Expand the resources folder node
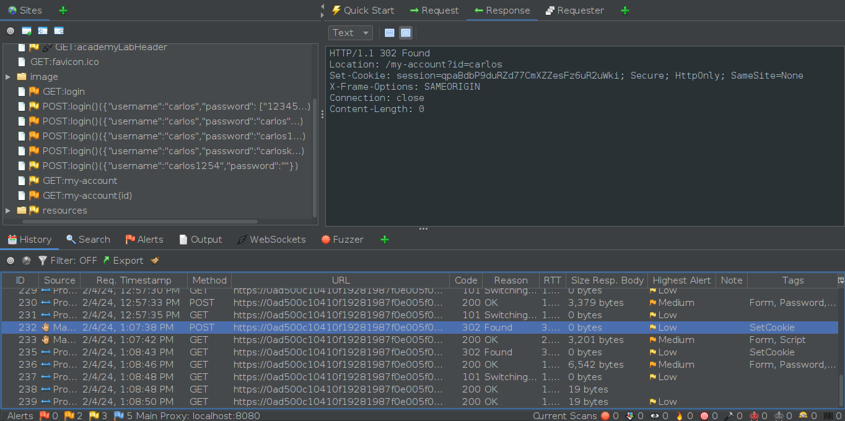The image size is (845, 421). pyautogui.click(x=8, y=210)
